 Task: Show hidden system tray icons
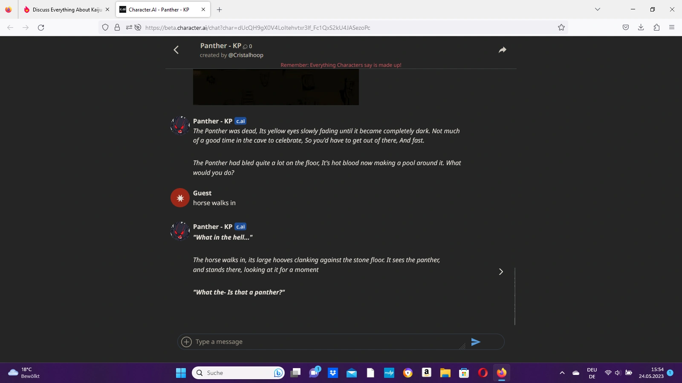pos(562,373)
